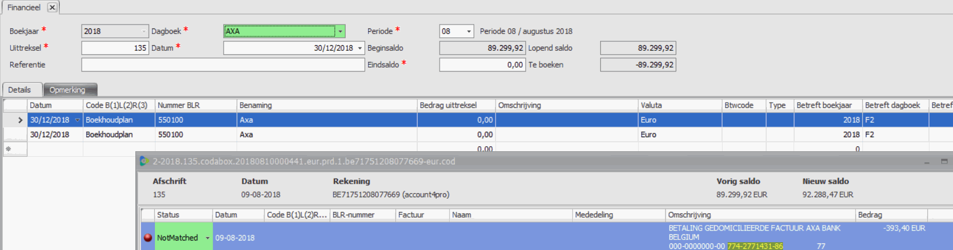Select the Details tab
The width and height of the screenshot is (953, 250).
[x=20, y=90]
